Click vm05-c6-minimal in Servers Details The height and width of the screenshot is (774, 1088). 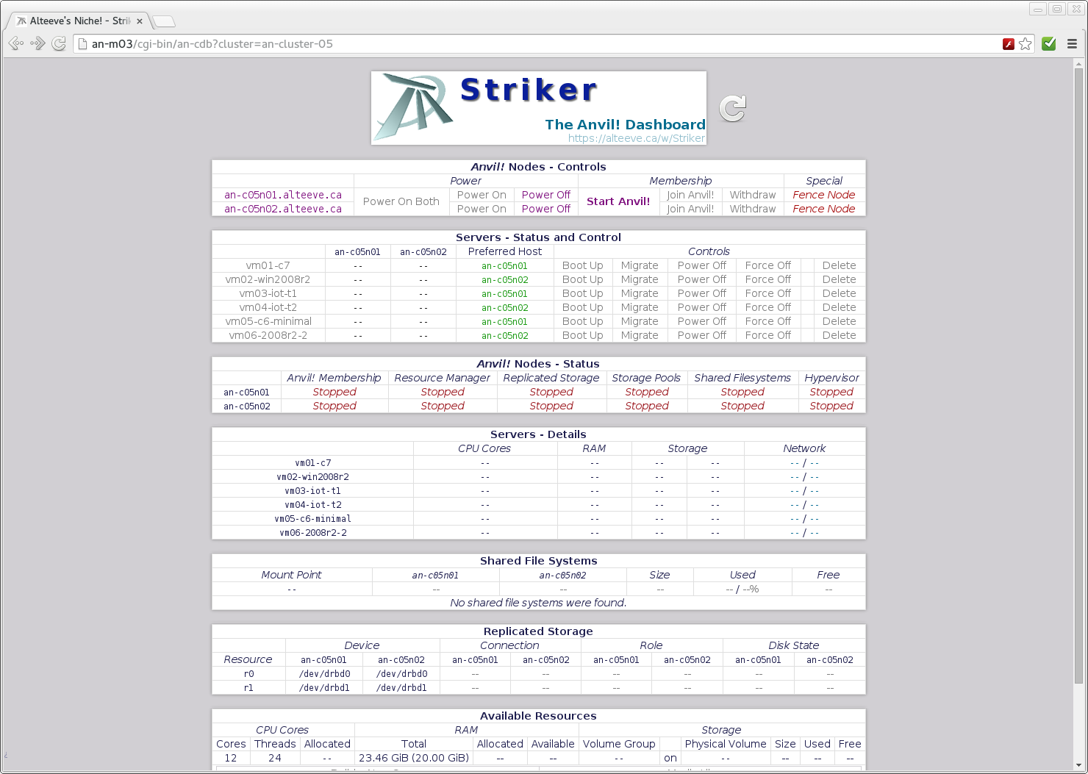[313, 519]
